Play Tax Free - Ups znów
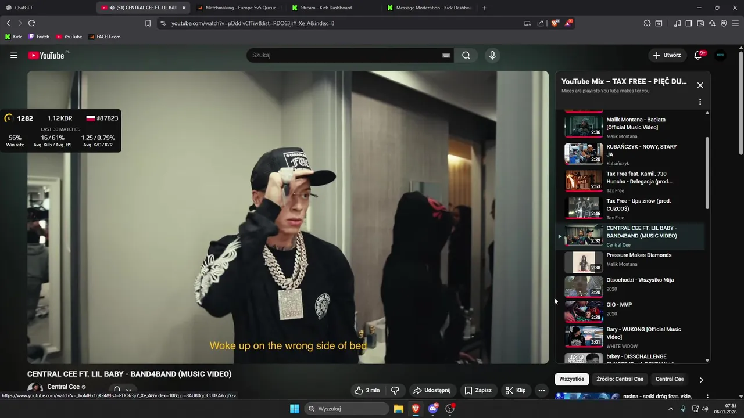This screenshot has height=418, width=744. coord(631,208)
